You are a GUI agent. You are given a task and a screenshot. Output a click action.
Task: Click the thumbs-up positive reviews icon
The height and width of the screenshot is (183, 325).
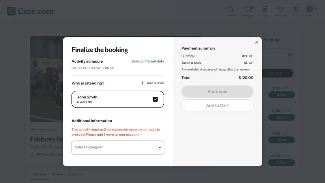pyautogui.click(x=32, y=155)
